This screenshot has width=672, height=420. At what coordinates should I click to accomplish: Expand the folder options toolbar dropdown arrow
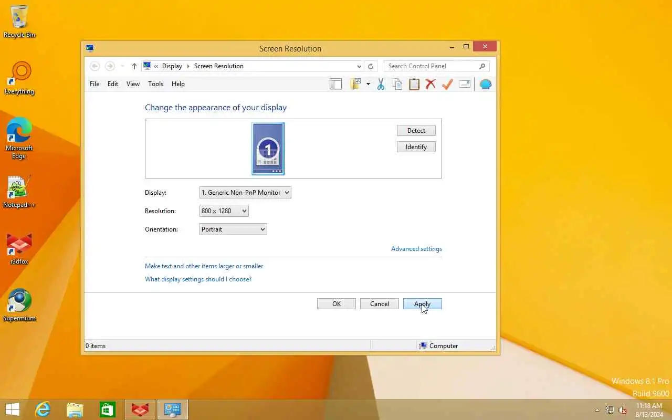pyautogui.click(x=368, y=84)
